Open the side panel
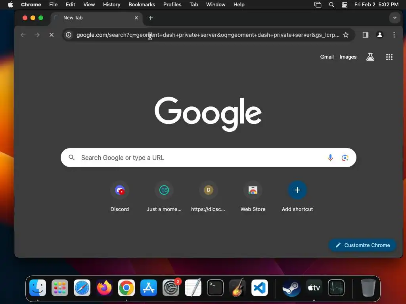 point(365,35)
